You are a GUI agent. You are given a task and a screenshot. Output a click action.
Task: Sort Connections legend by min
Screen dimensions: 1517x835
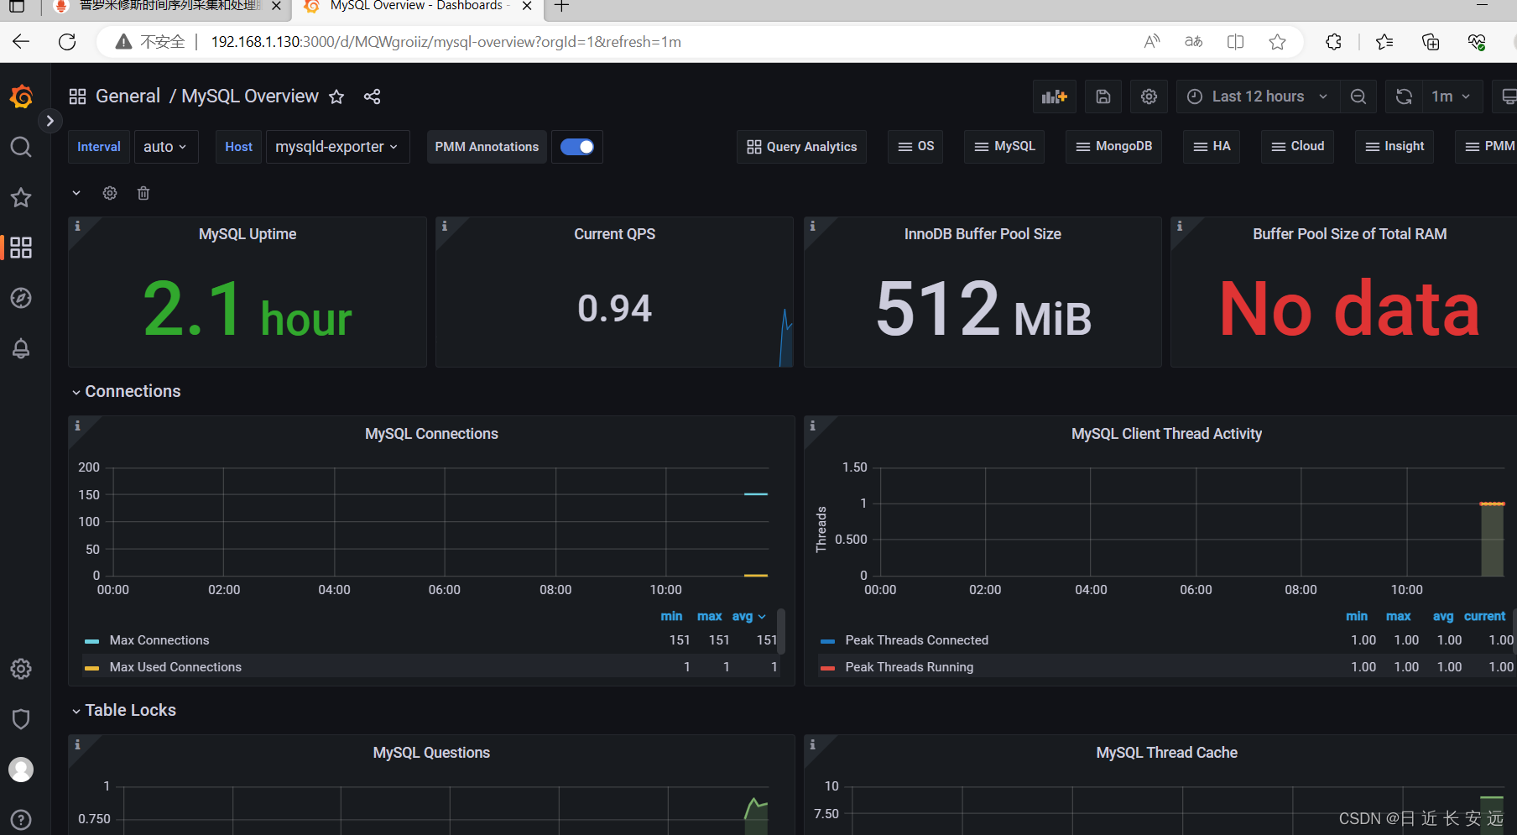click(x=671, y=616)
